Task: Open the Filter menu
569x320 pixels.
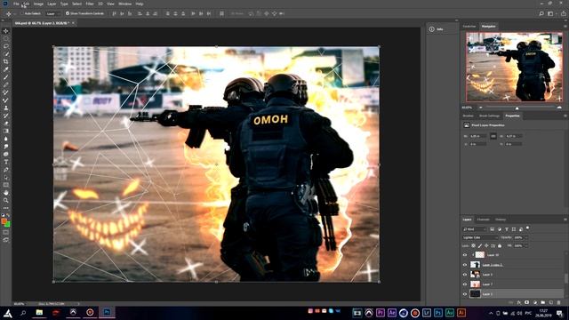Action: pyautogui.click(x=90, y=4)
